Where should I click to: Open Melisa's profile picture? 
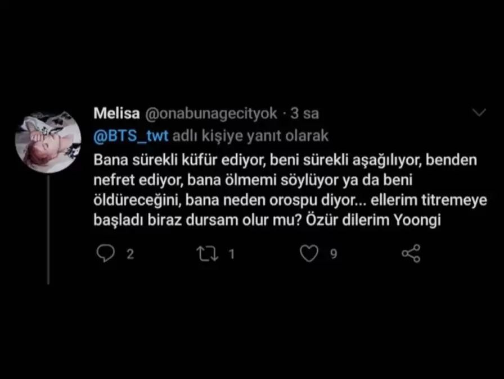pyautogui.click(x=48, y=141)
